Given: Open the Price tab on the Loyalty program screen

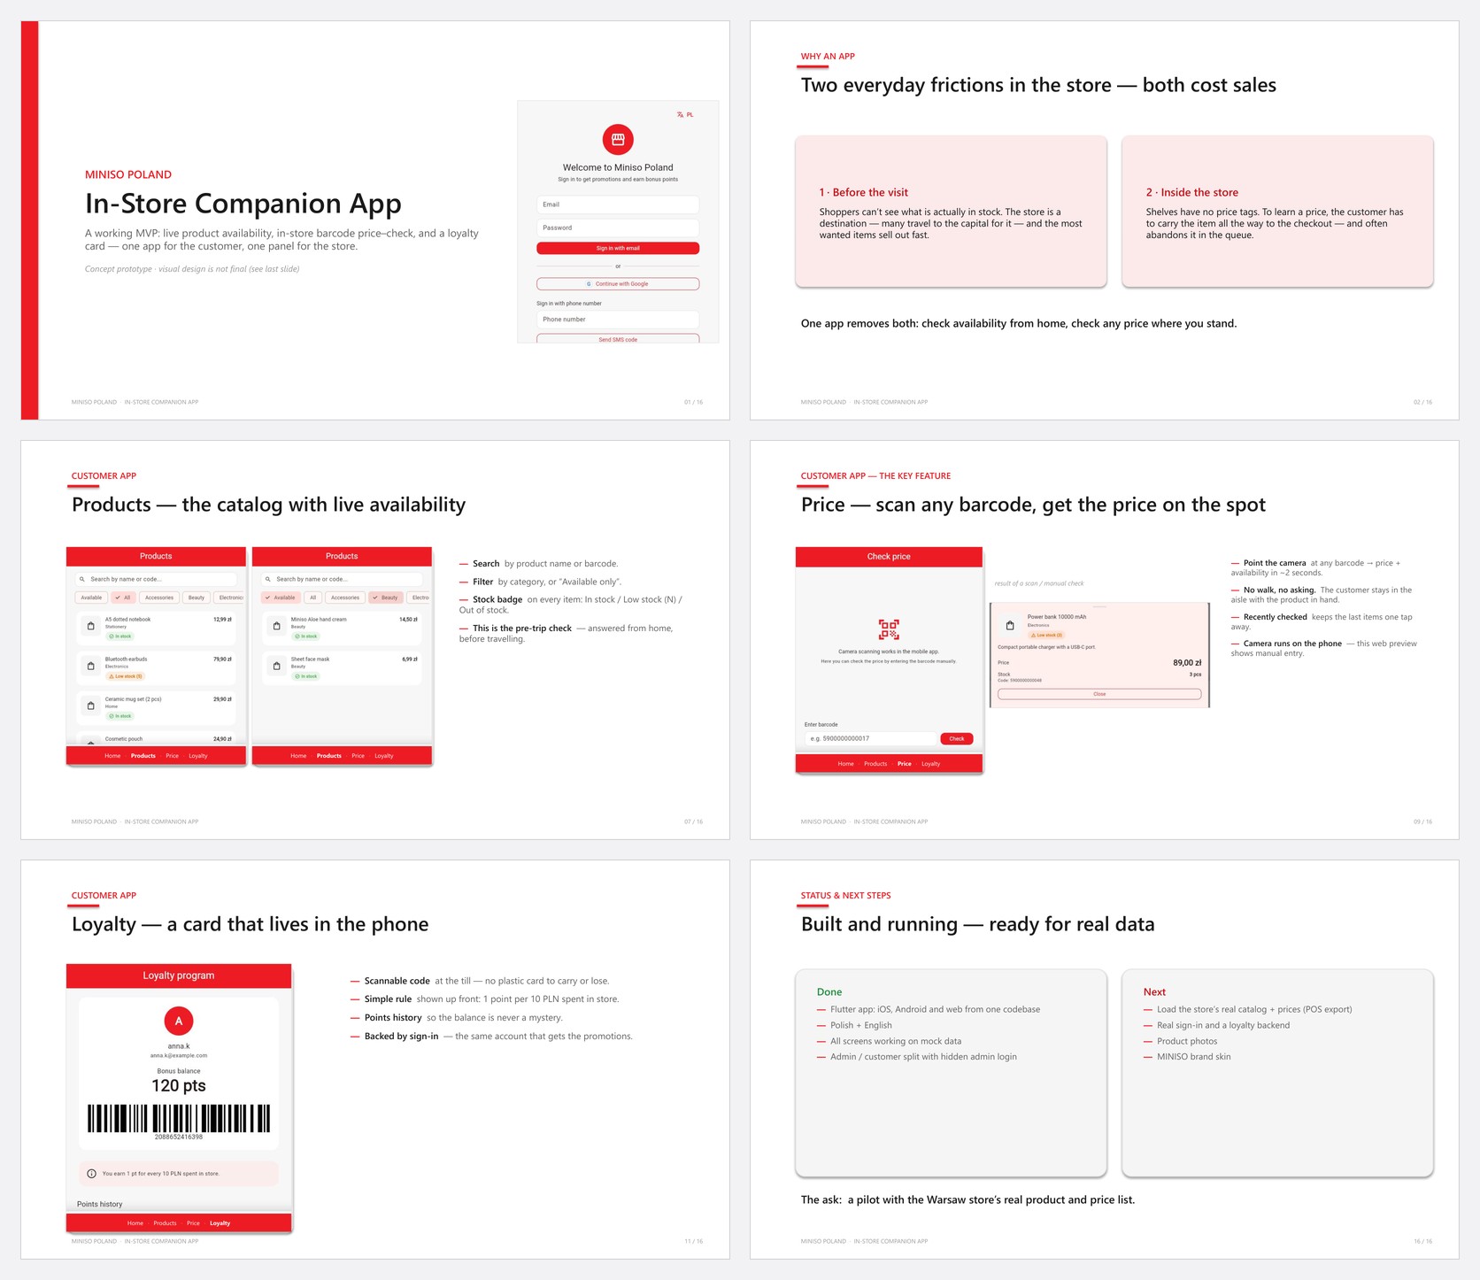Looking at the screenshot, I should [x=193, y=1223].
